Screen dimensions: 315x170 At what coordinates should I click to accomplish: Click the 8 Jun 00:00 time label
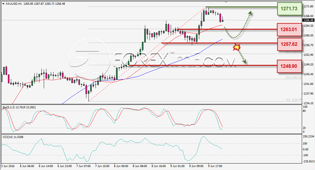121,166
